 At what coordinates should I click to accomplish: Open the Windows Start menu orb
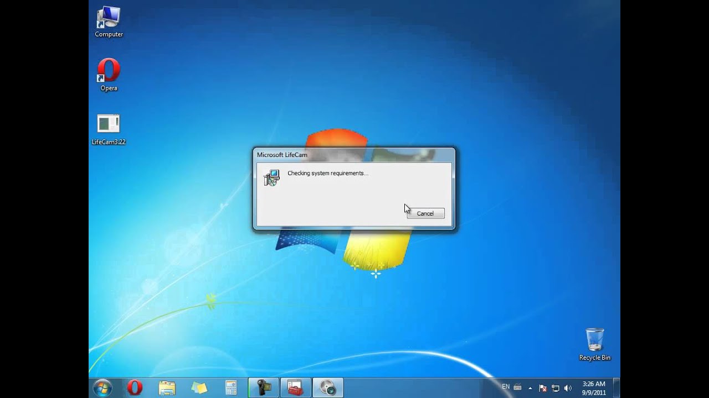pos(102,387)
